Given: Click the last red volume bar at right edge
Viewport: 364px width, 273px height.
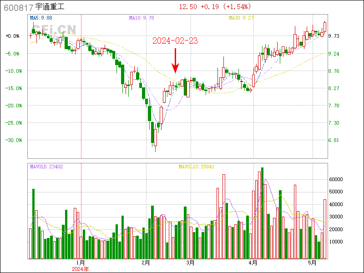Looking at the screenshot, I should (325, 229).
